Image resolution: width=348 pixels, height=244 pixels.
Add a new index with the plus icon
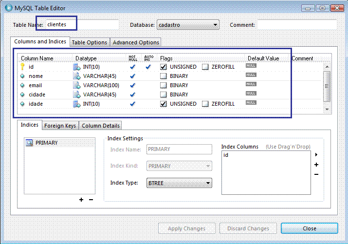(x=81, y=200)
